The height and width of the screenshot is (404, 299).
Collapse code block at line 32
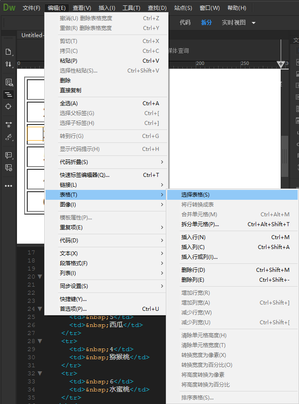40,373
